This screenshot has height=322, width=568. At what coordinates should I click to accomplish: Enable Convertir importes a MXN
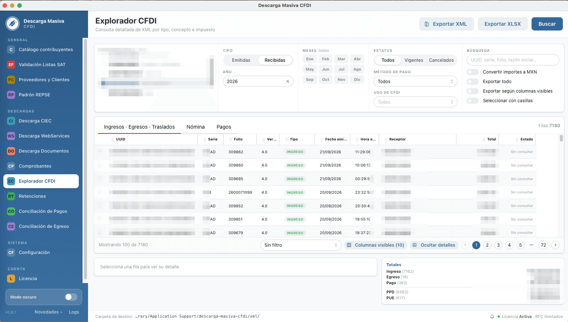(x=473, y=72)
